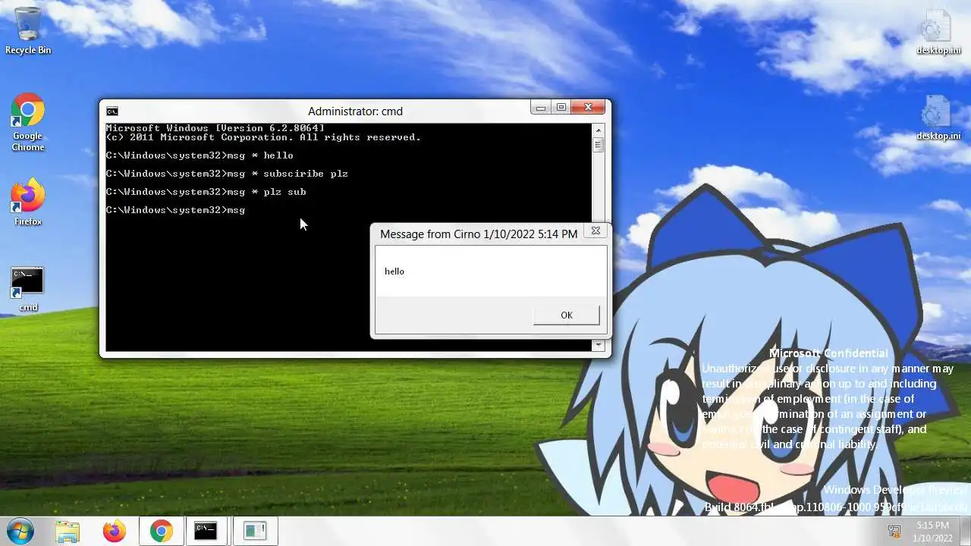Viewport: 971px width, 546px height.
Task: Click the cmd vertical scrollbar thumb
Action: click(598, 145)
